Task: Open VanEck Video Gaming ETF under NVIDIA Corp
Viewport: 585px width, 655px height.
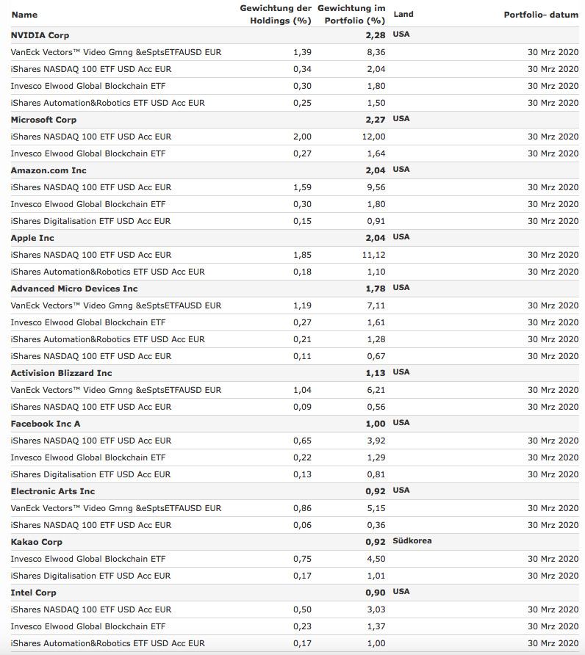Action: (x=115, y=52)
